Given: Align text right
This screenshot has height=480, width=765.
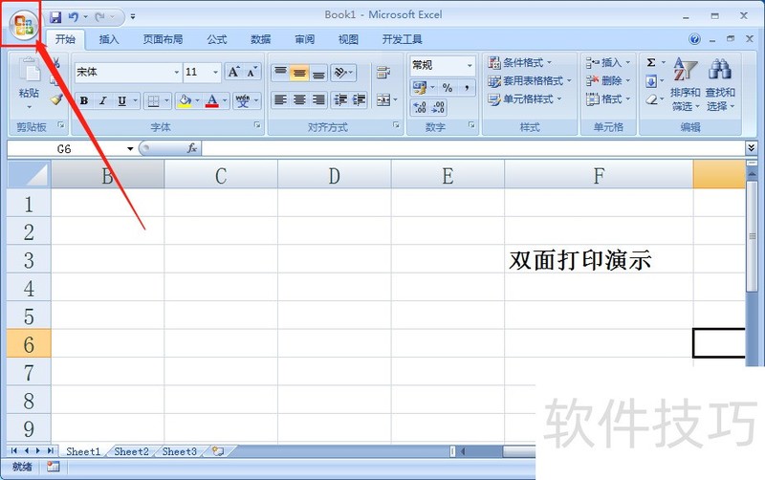Looking at the screenshot, I should pyautogui.click(x=318, y=100).
